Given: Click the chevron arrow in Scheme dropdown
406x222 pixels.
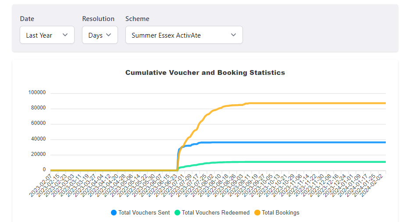Looking at the screenshot, I should pyautogui.click(x=233, y=35).
